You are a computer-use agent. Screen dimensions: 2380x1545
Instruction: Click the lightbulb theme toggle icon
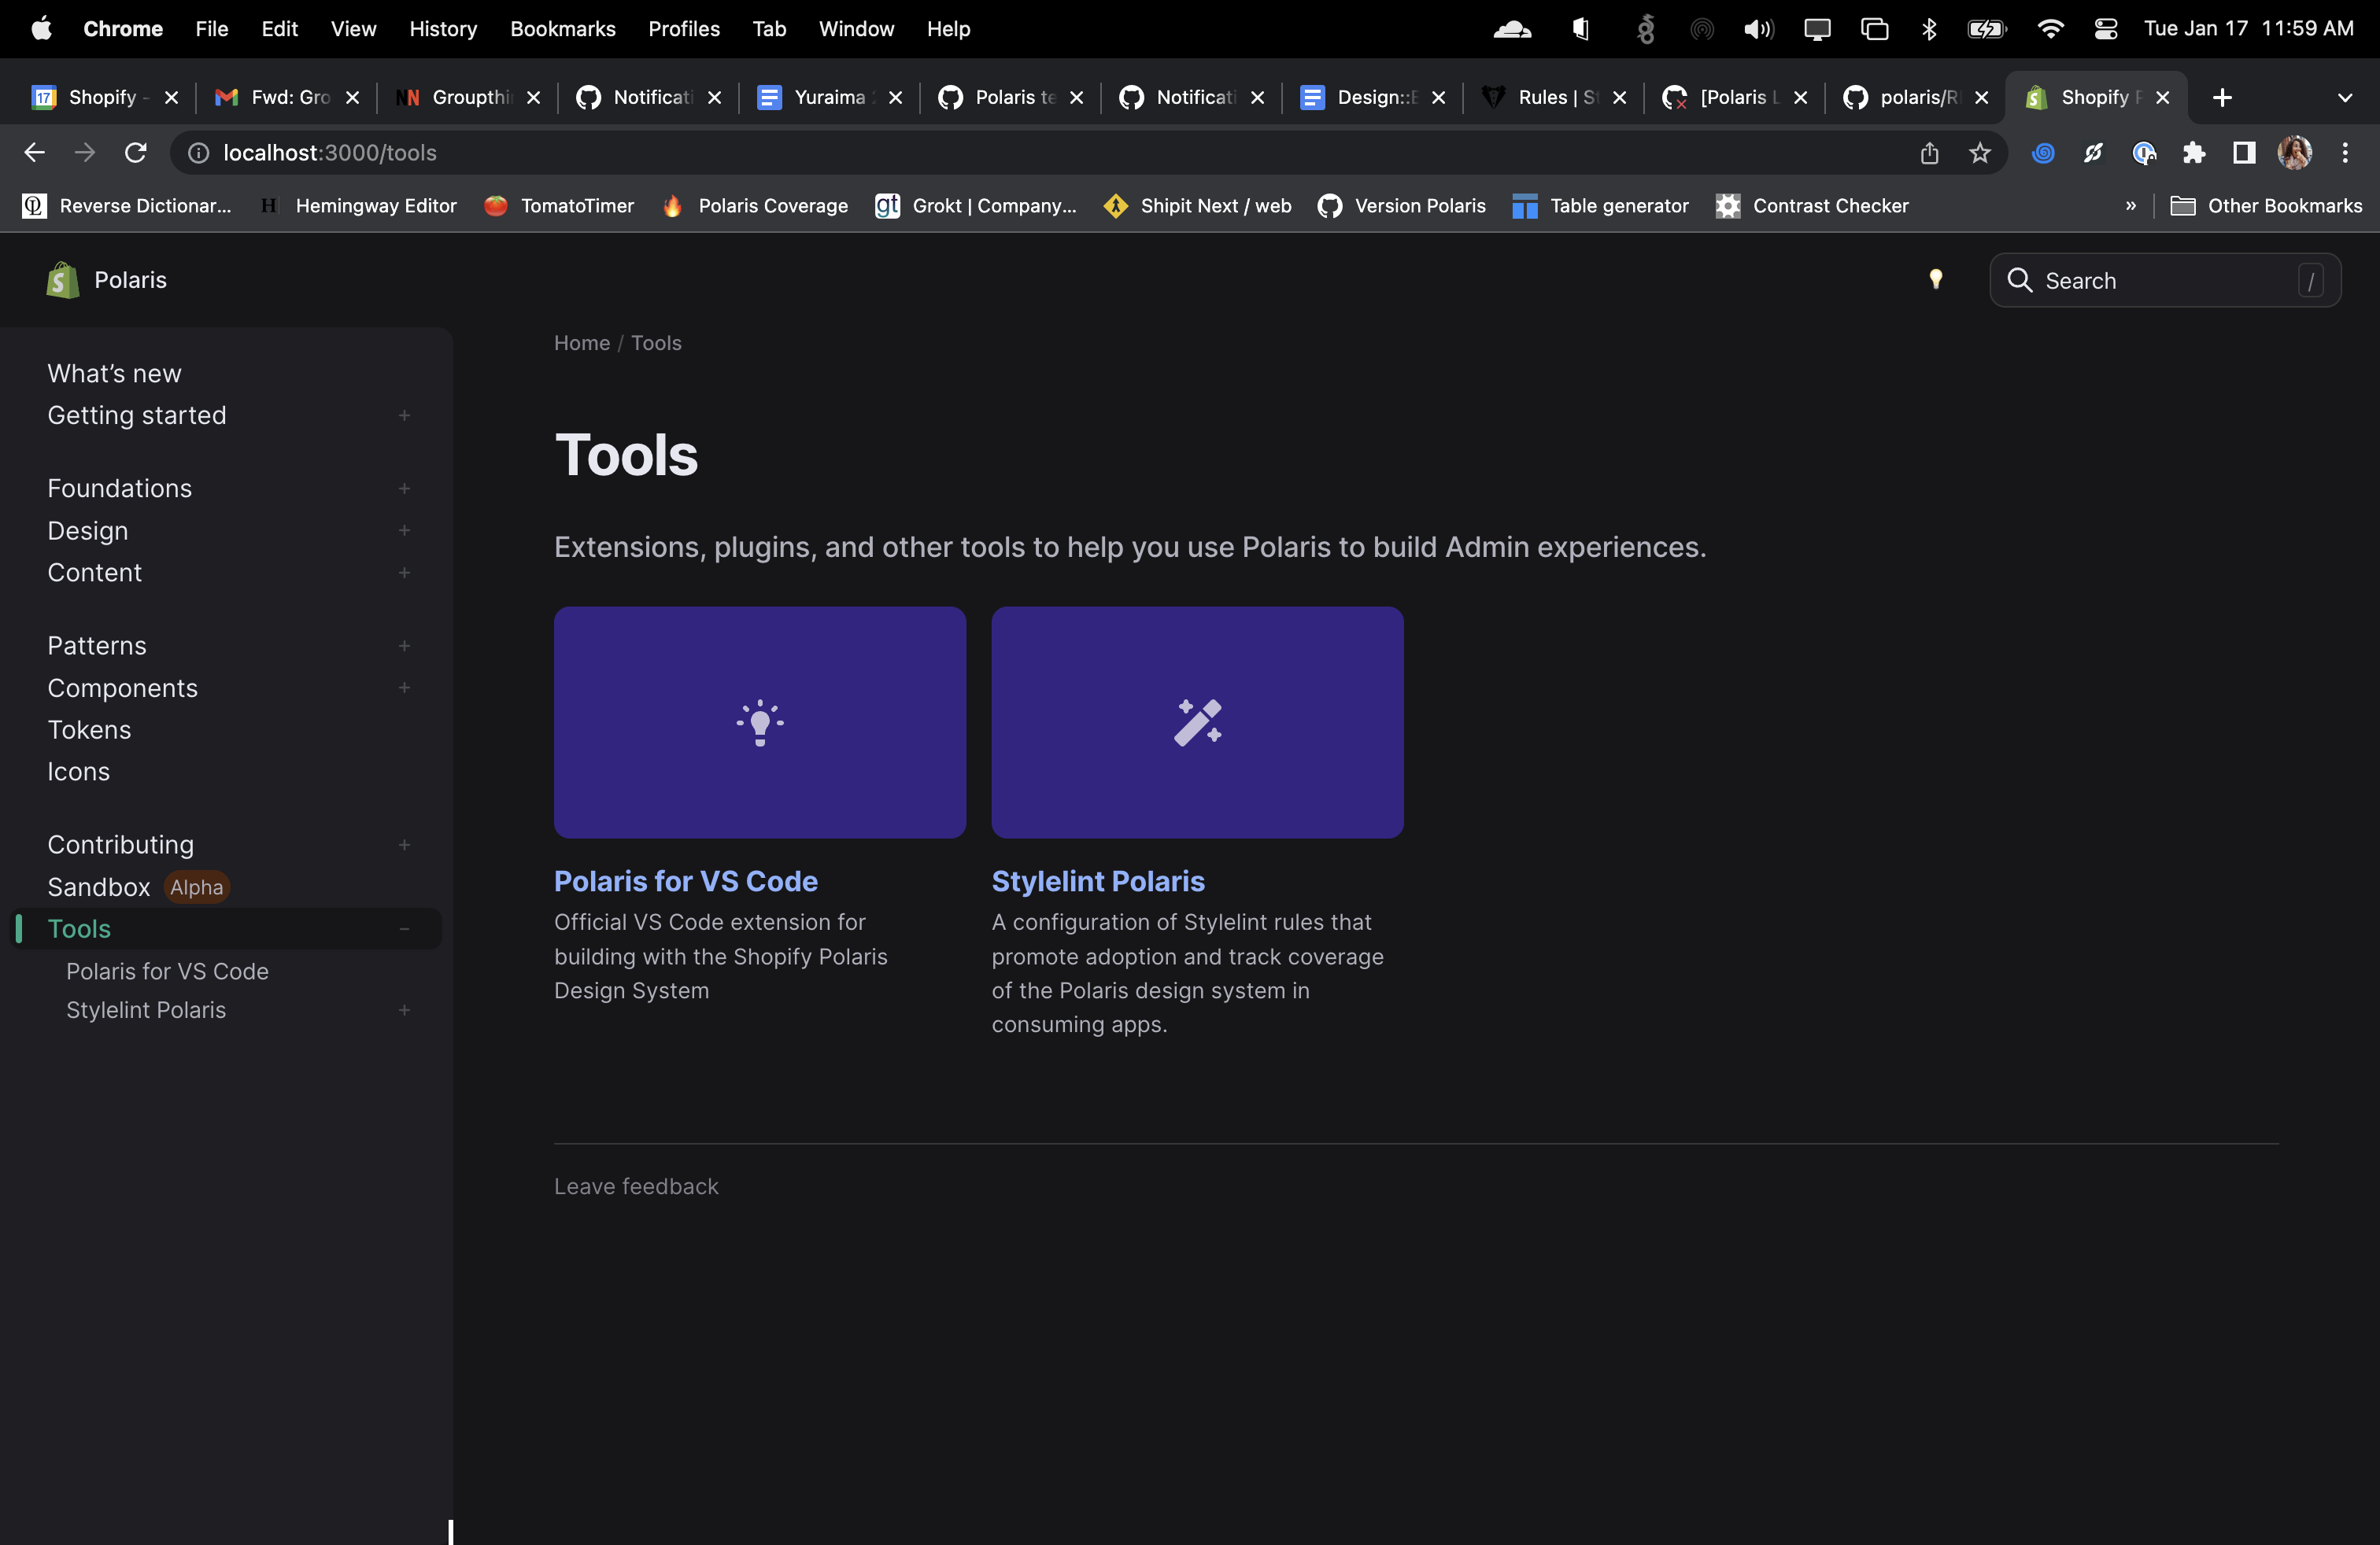(x=1935, y=280)
